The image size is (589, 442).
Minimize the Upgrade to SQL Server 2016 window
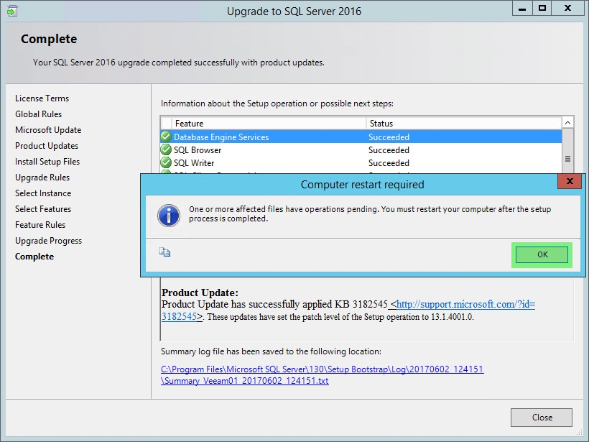(522, 9)
